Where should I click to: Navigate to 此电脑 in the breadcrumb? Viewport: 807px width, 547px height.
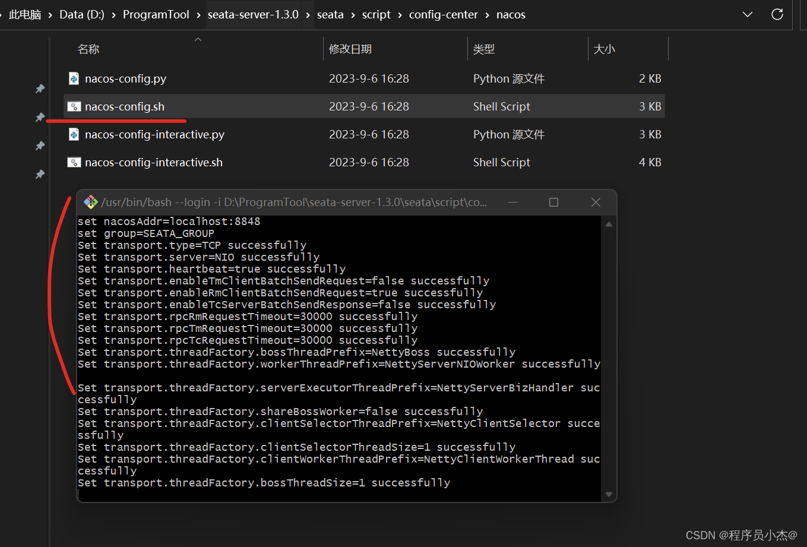point(25,15)
